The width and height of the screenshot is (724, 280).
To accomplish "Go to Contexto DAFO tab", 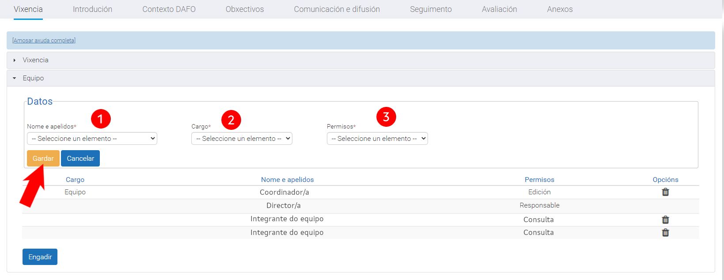I will point(169,9).
